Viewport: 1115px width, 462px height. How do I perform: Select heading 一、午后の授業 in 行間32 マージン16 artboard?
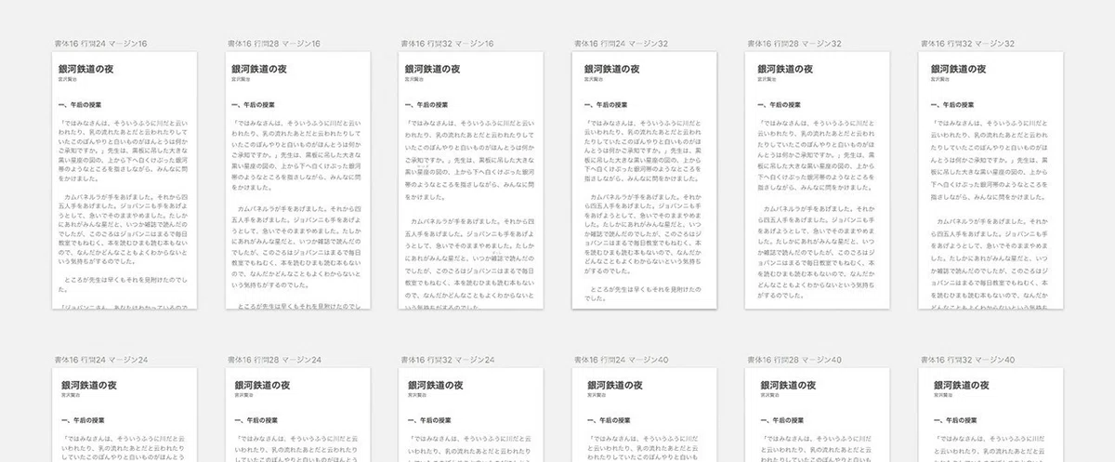tap(427, 105)
